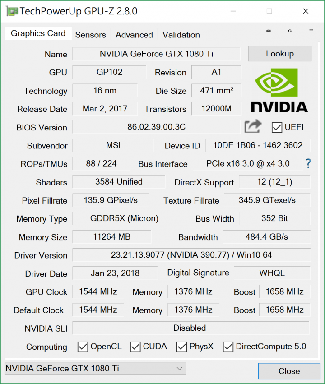This screenshot has height=384, width=325.
Task: Click the blue question mark near Bus Interface
Action: 308,164
